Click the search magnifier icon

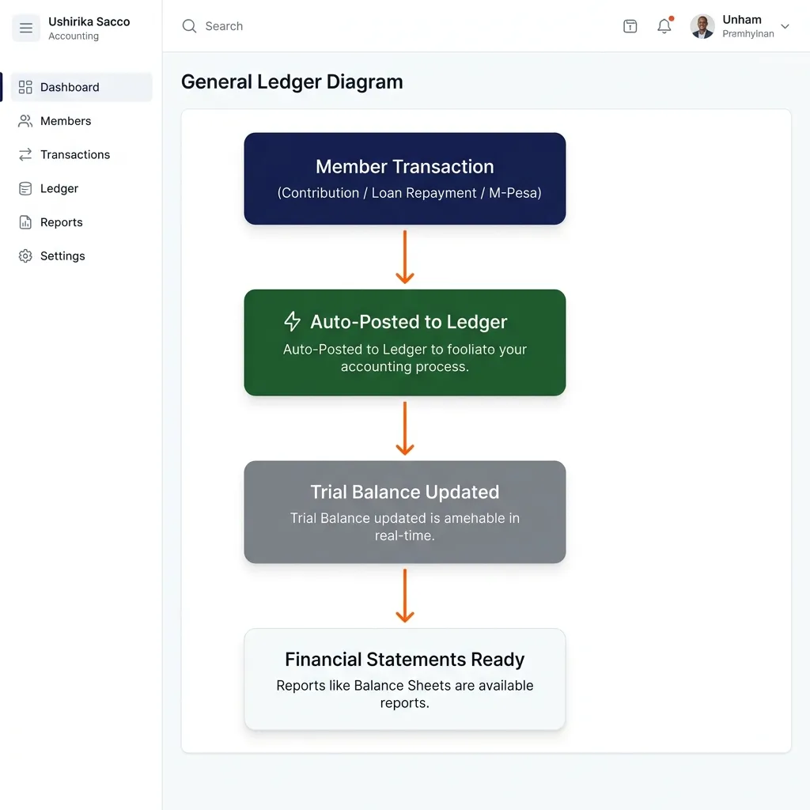[190, 26]
